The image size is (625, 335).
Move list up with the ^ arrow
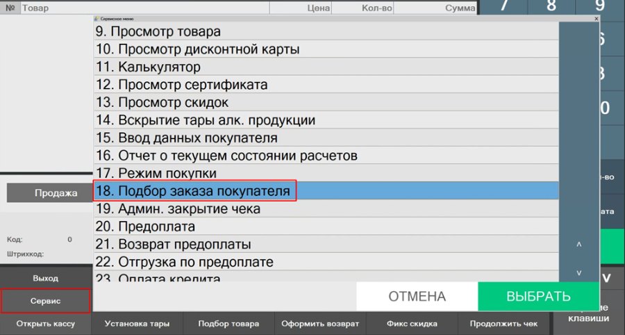click(579, 244)
